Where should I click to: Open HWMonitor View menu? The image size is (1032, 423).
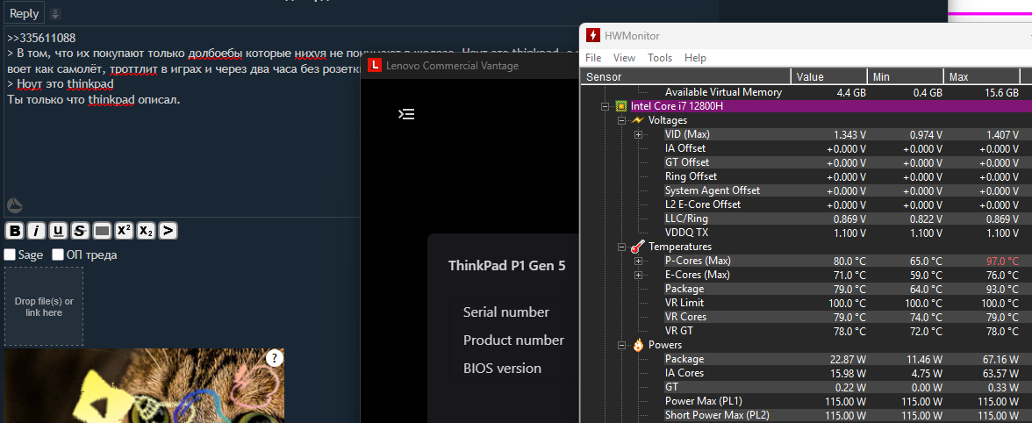click(x=624, y=58)
